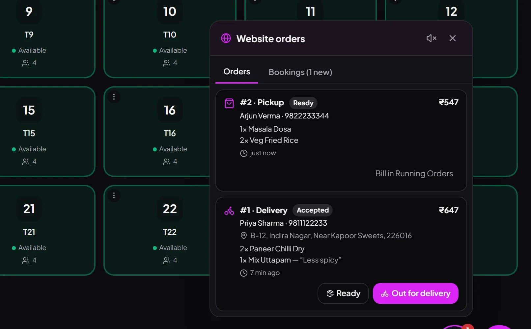Viewport: 531px width, 329px height.
Task: Click the Available status on table T21
Action: coord(29,248)
